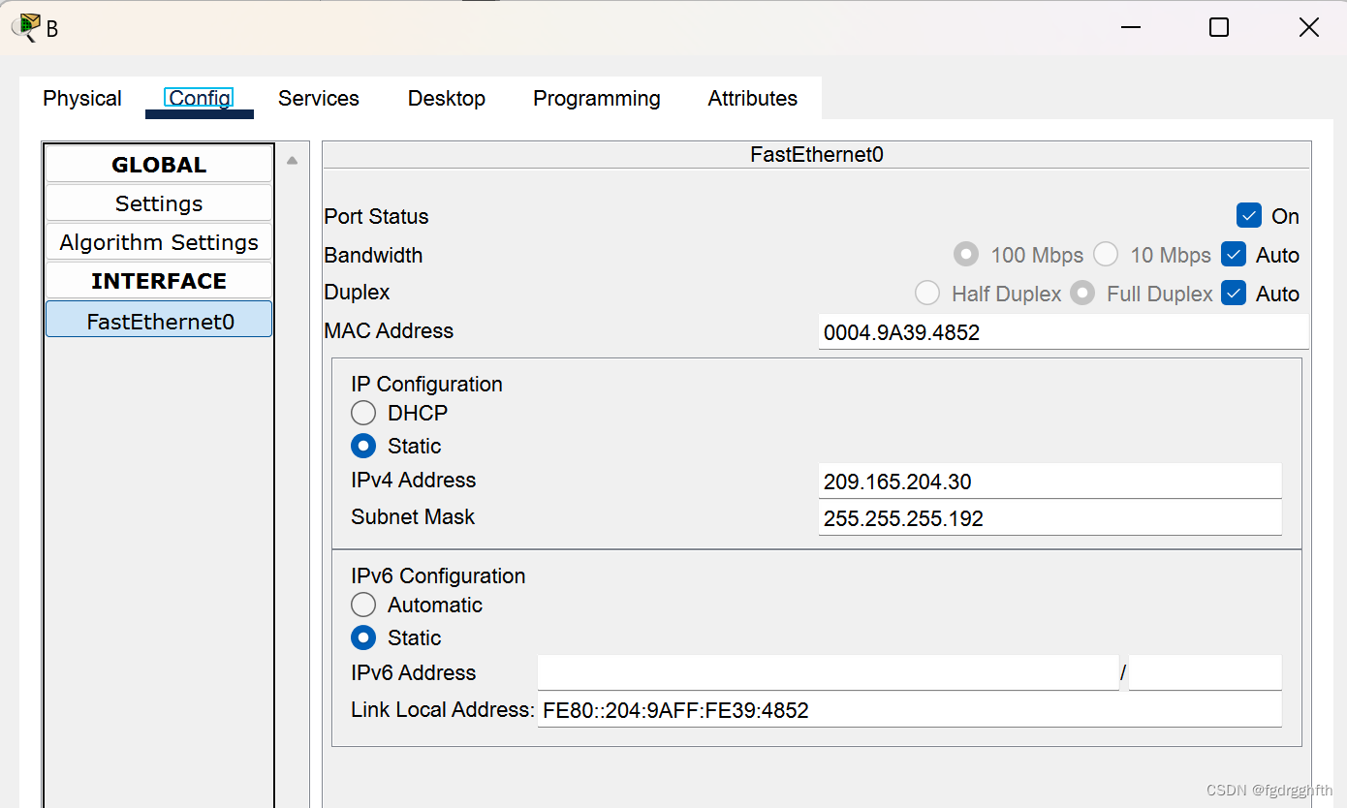Choose Static for IPv4 Configuration
The width and height of the screenshot is (1347, 808).
363,446
